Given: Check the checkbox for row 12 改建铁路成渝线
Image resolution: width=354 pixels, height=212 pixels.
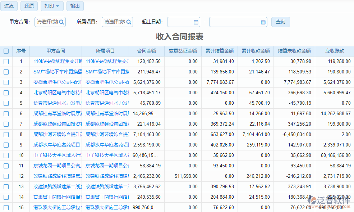Looking at the screenshot, I should pyautogui.click(x=6, y=176).
